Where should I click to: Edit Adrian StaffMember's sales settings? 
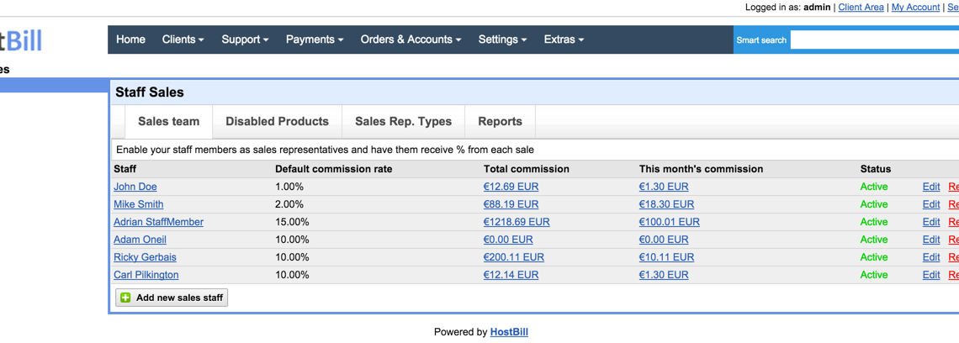(x=931, y=222)
